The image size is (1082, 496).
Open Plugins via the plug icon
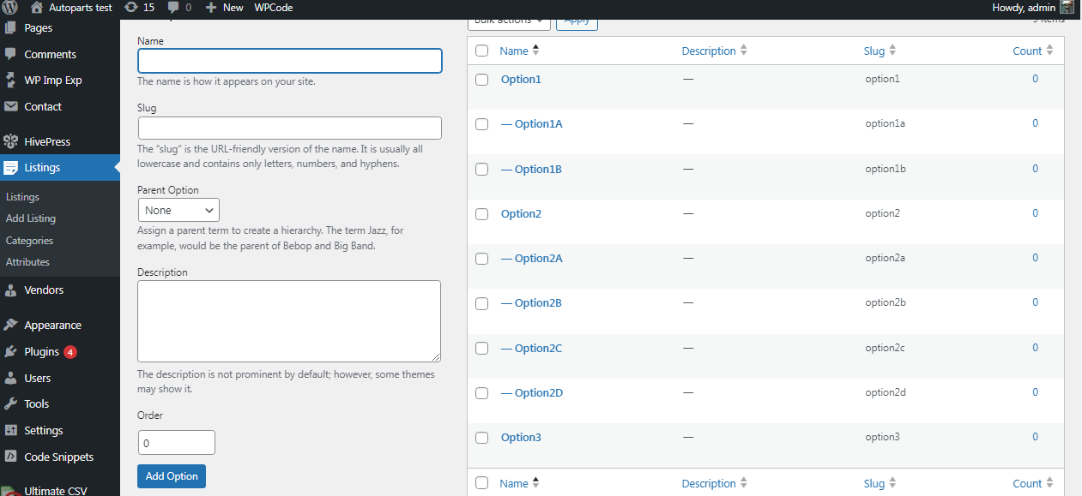click(x=11, y=352)
